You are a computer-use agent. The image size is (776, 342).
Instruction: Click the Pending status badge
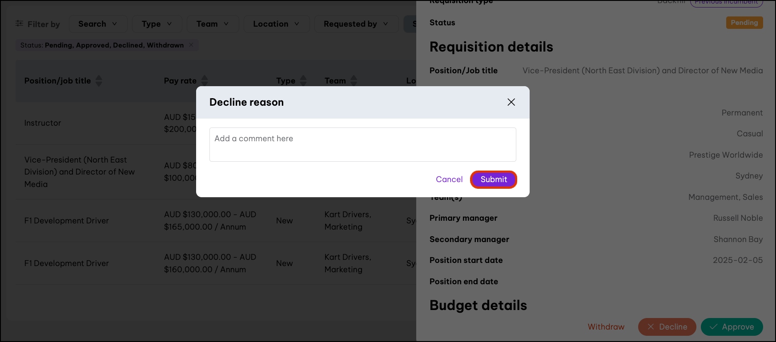744,23
